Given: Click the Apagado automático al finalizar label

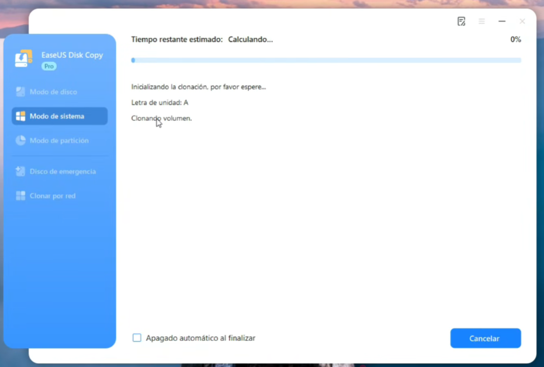Looking at the screenshot, I should click(200, 338).
